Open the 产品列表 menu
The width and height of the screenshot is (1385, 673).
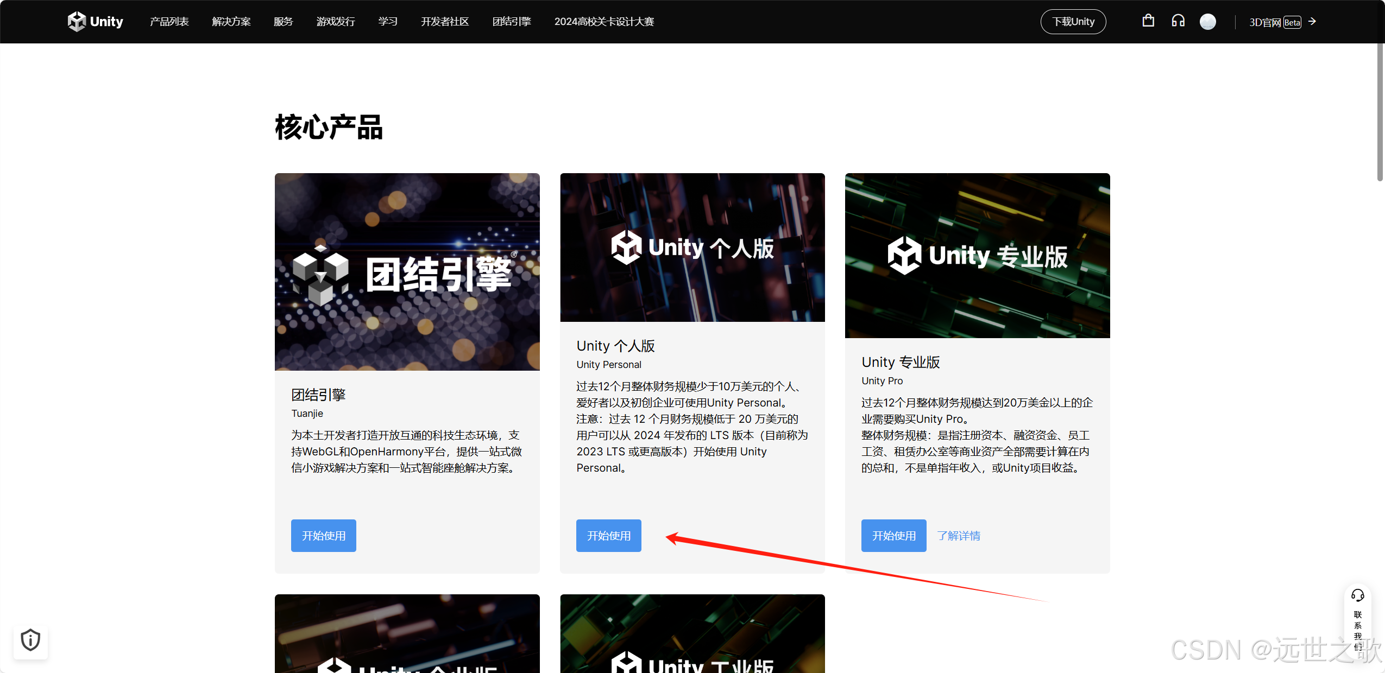[169, 22]
